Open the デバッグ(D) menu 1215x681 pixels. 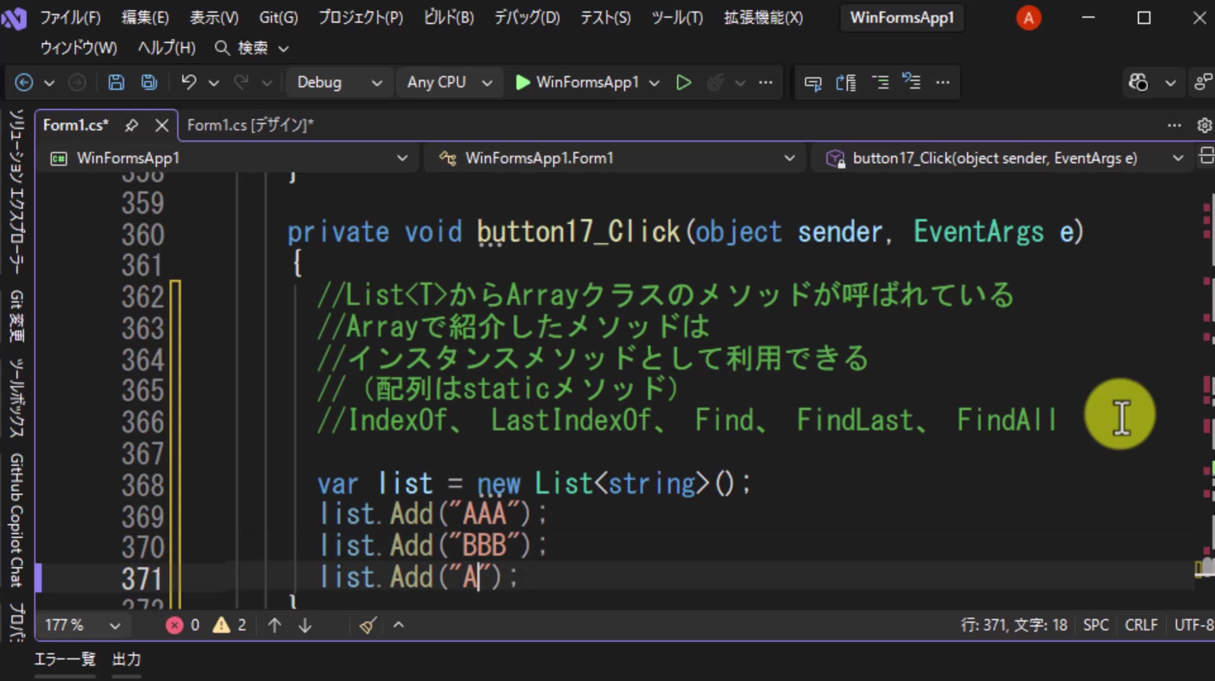pyautogui.click(x=527, y=18)
